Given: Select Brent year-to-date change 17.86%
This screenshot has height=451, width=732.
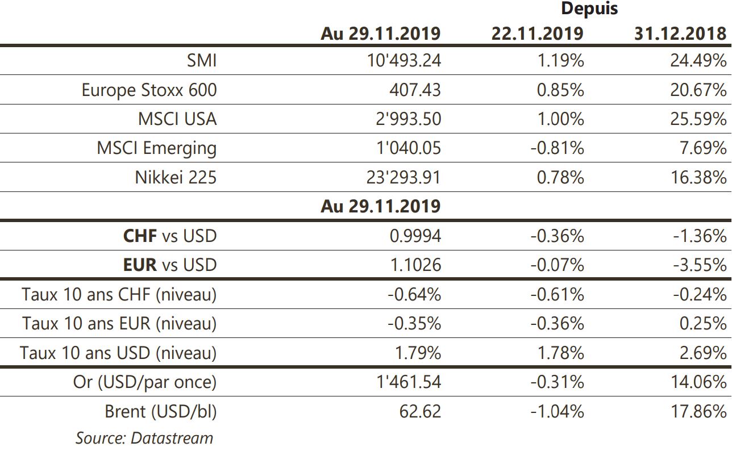Looking at the screenshot, I should point(698,411).
